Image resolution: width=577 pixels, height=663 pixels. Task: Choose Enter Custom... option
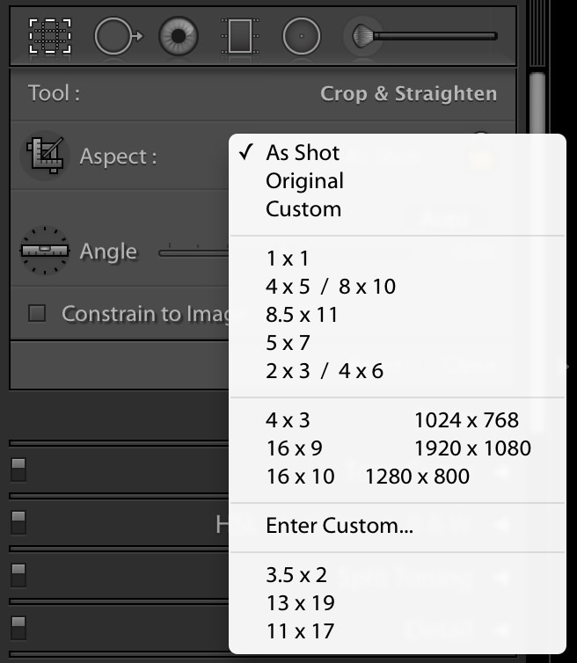coord(340,526)
